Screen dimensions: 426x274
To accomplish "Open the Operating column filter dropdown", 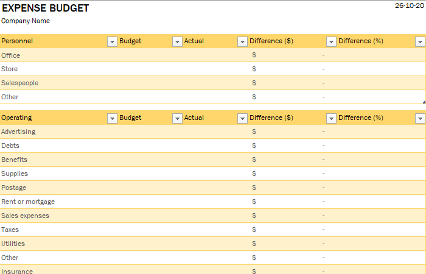I will pyautogui.click(x=112, y=119).
